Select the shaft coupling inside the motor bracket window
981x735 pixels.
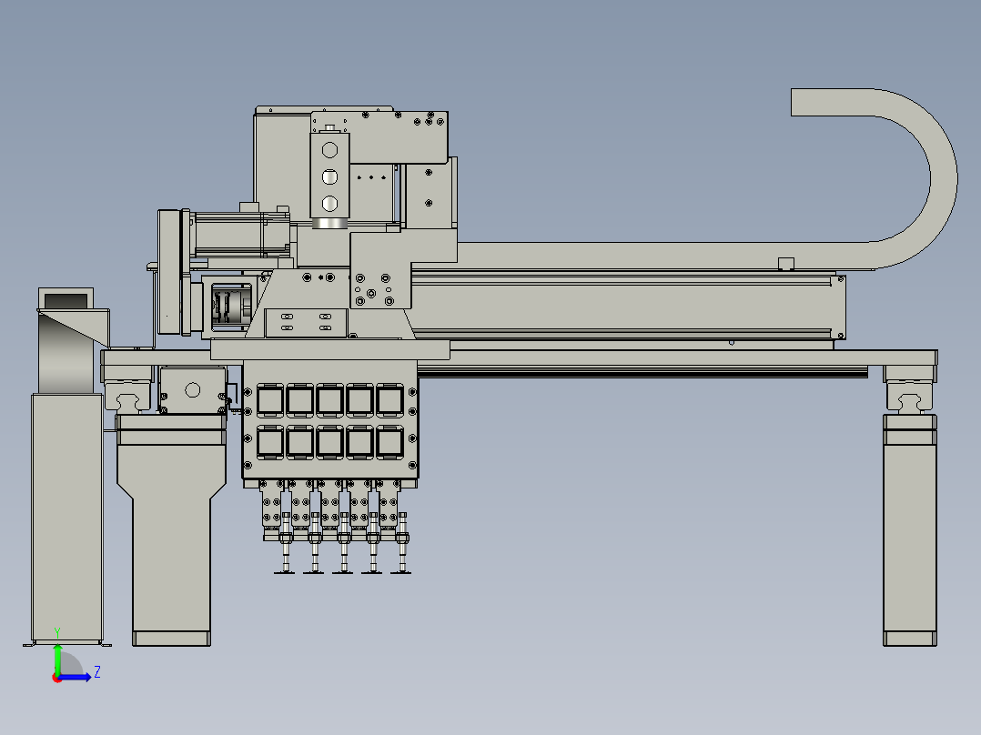coord(230,307)
